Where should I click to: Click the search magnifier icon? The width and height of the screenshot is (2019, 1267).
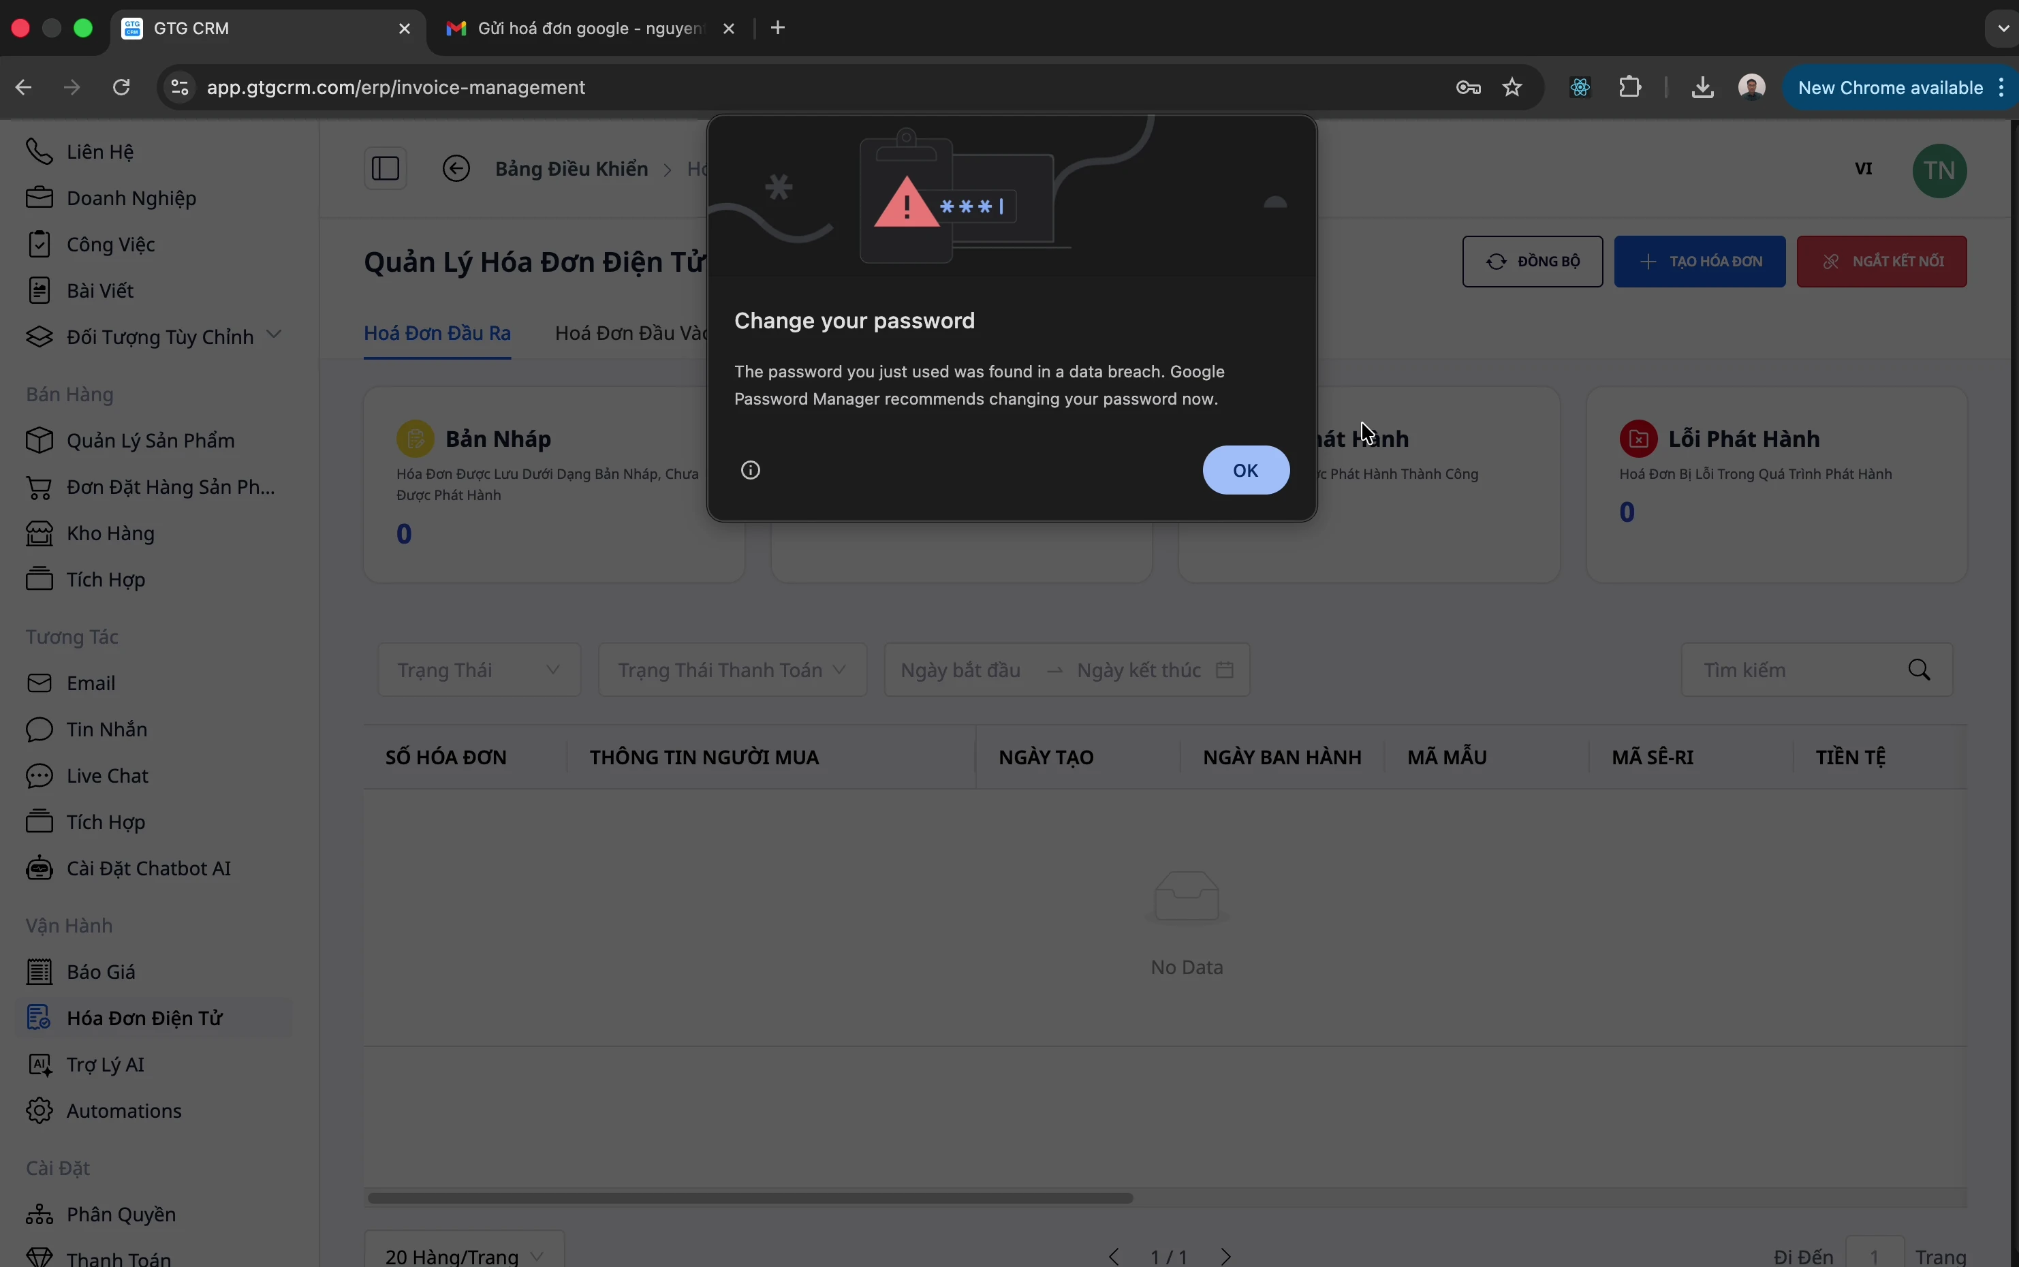pos(1920,670)
